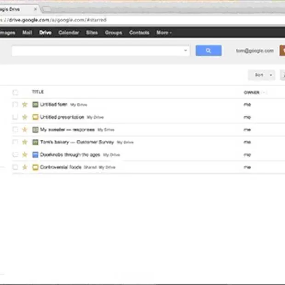Tick the checkbox for Doorknobs through the ages
The image size is (285, 285).
(x=15, y=154)
